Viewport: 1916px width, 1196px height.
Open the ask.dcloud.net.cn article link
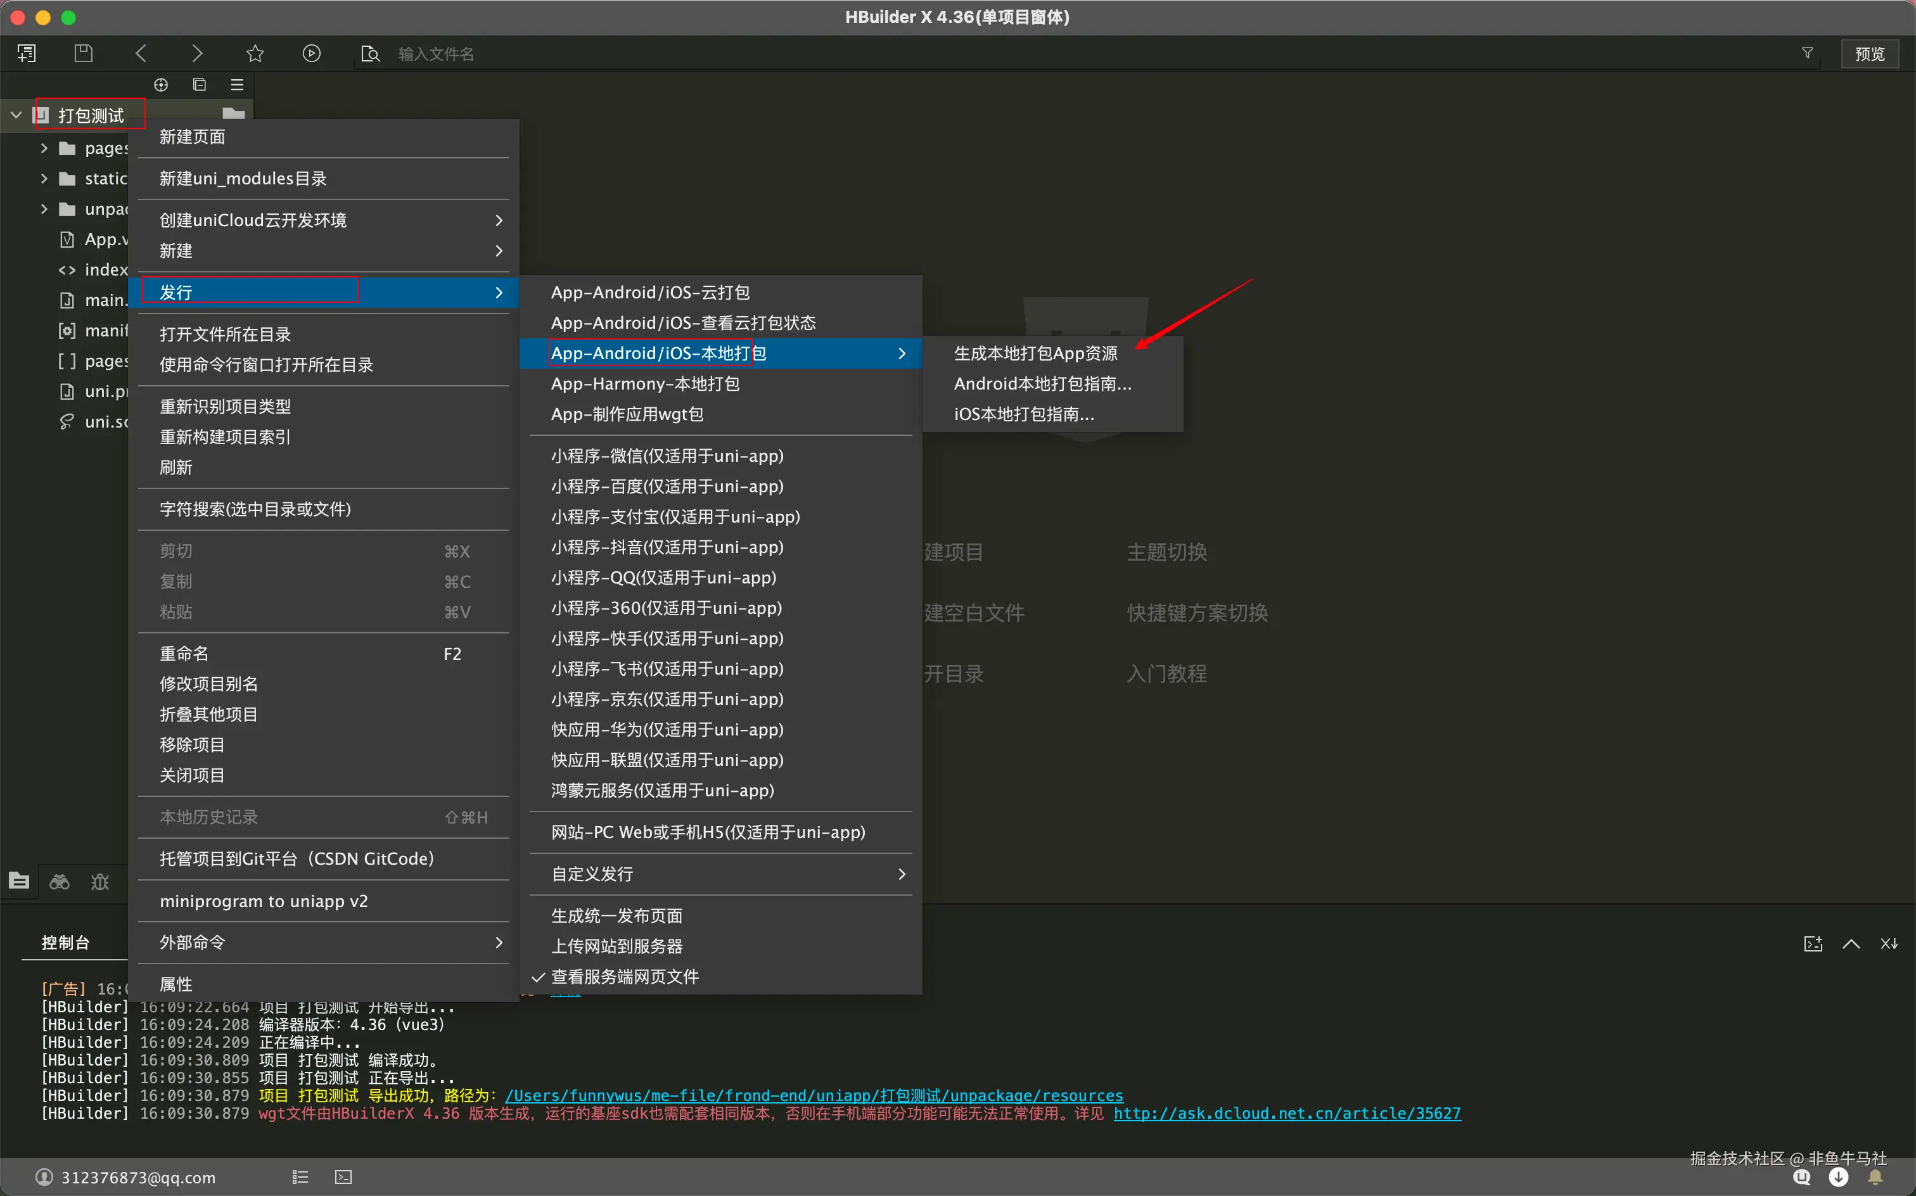pos(1286,1113)
